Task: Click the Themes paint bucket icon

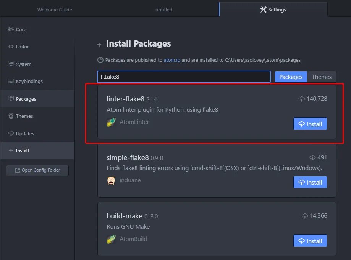Action: point(11,116)
